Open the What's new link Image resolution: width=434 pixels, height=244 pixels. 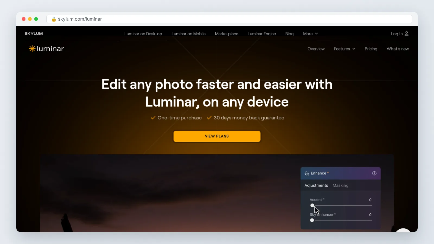pyautogui.click(x=398, y=49)
